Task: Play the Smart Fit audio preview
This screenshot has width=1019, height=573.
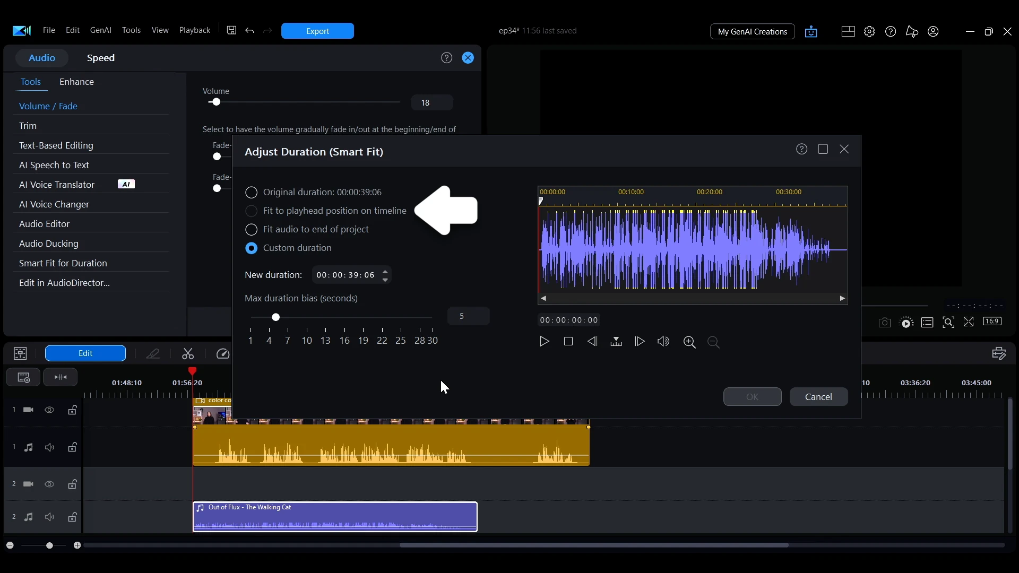Action: click(x=545, y=342)
